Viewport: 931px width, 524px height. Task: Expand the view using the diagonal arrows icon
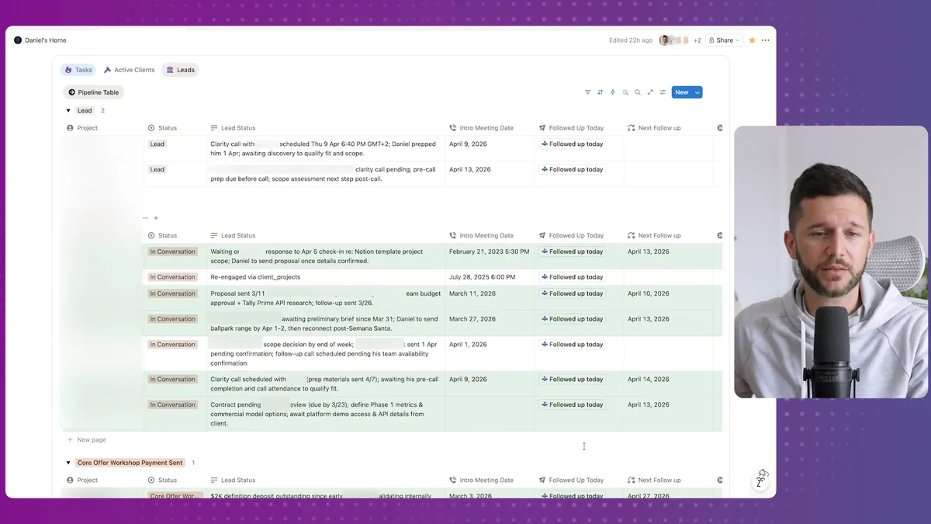click(x=650, y=92)
